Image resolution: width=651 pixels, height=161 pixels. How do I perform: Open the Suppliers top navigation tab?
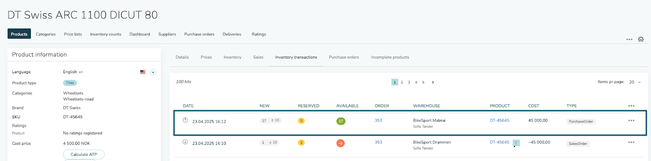pos(167,34)
